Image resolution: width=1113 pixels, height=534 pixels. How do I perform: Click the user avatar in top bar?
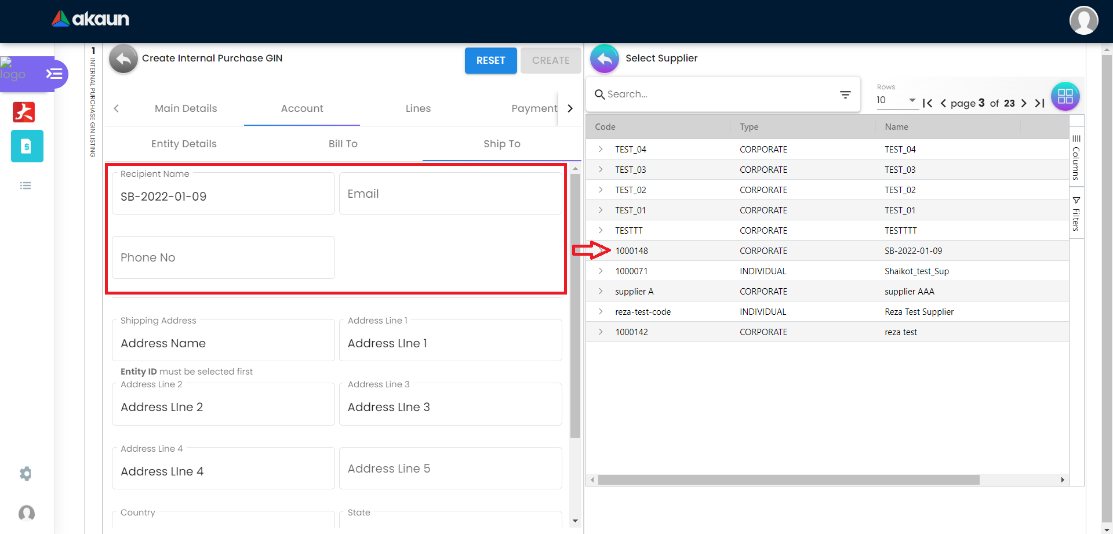pyautogui.click(x=1083, y=21)
